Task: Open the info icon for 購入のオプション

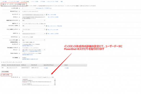Action: click(x=19, y=11)
